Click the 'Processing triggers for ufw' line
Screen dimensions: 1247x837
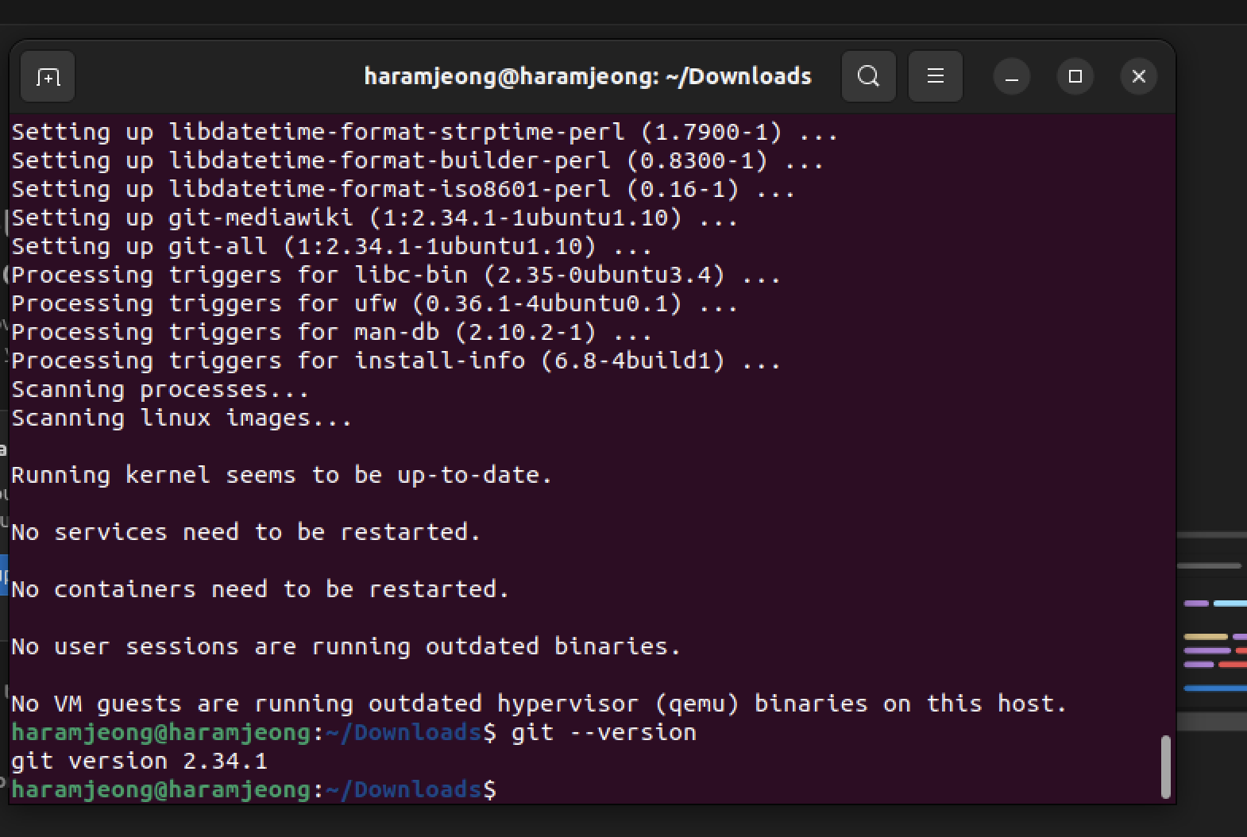374,303
